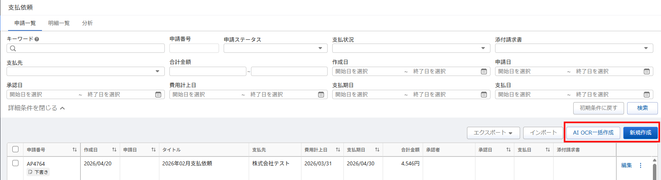Open the 申請日 calendar picker icon
The height and width of the screenshot is (180, 661).
coord(646,71)
